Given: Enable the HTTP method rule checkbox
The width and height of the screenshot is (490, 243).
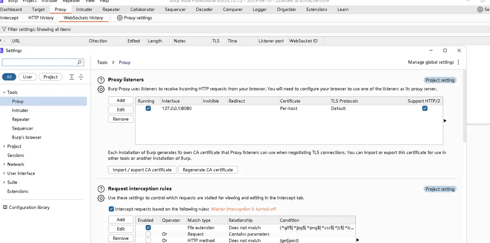Looking at the screenshot, I should pyautogui.click(x=148, y=241).
